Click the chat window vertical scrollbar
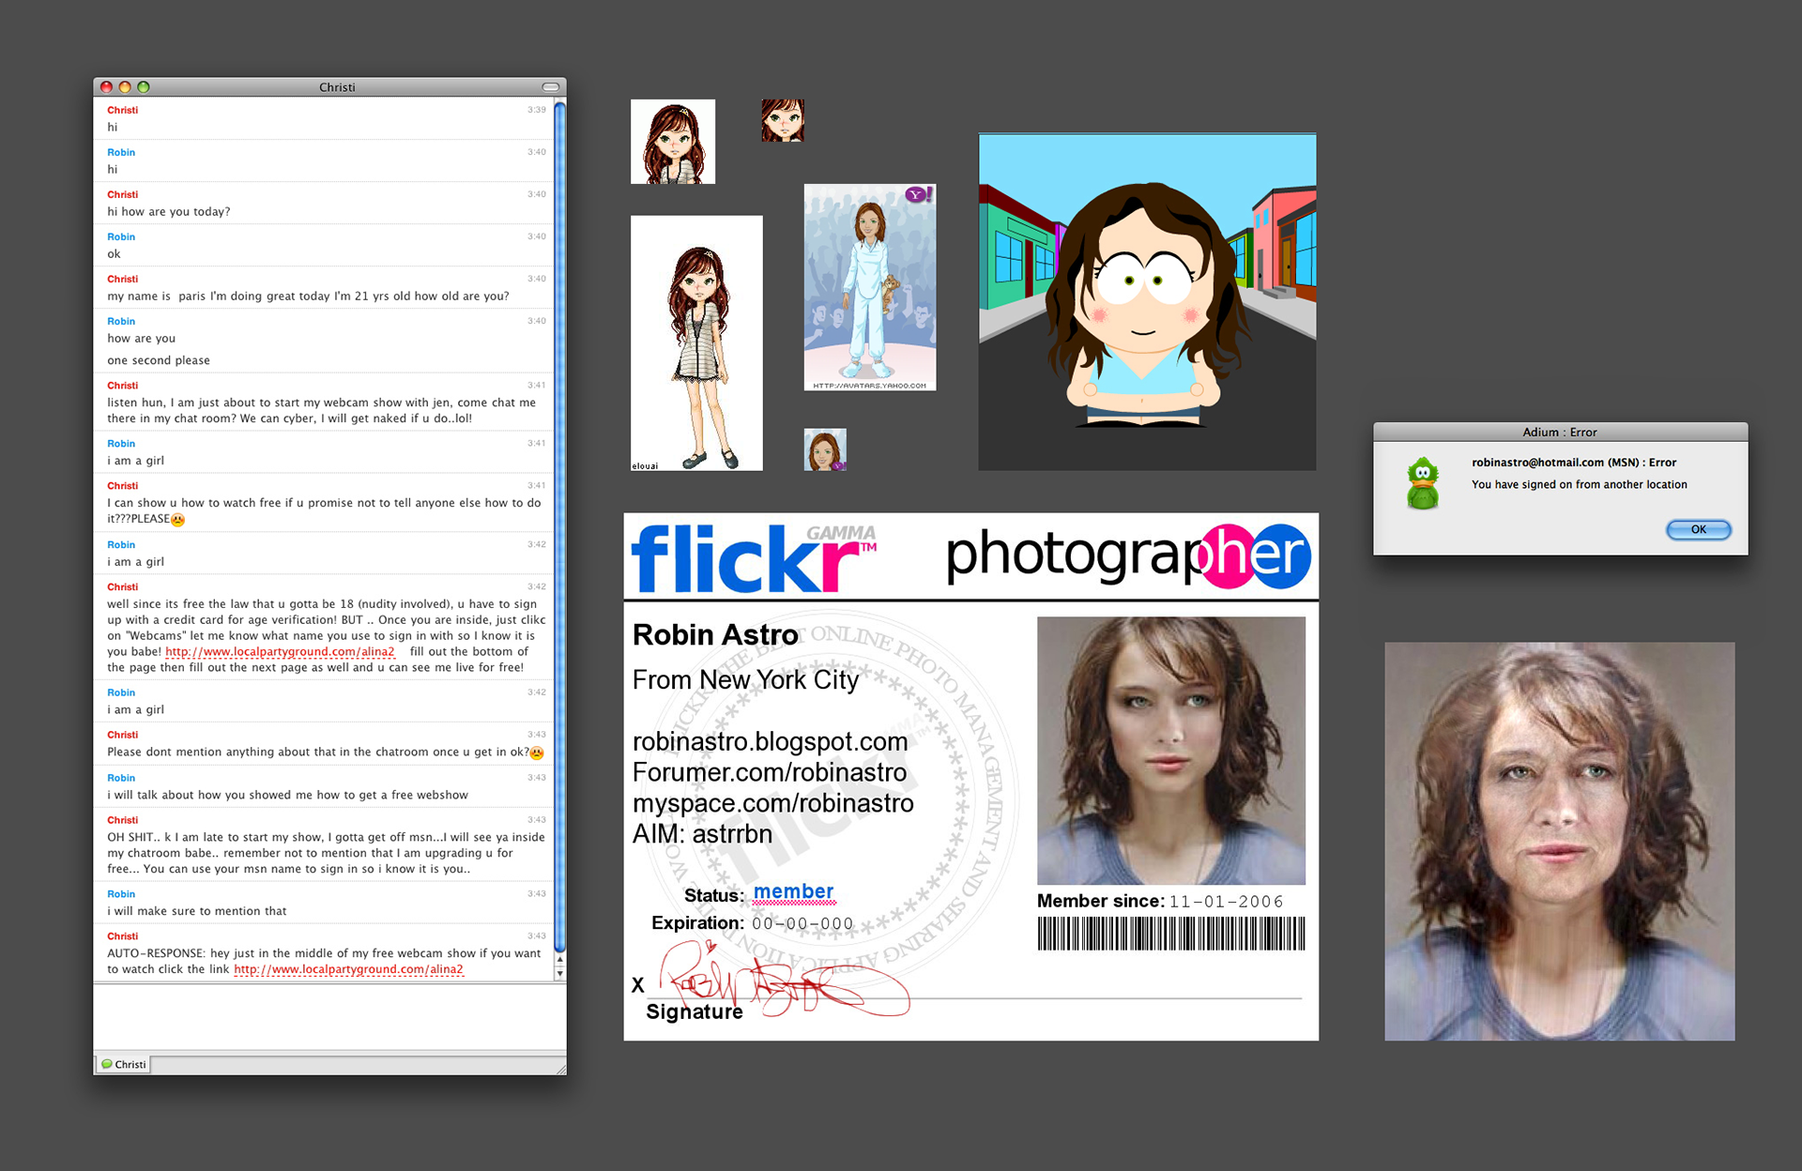Viewport: 1802px width, 1171px height. pyautogui.click(x=560, y=525)
